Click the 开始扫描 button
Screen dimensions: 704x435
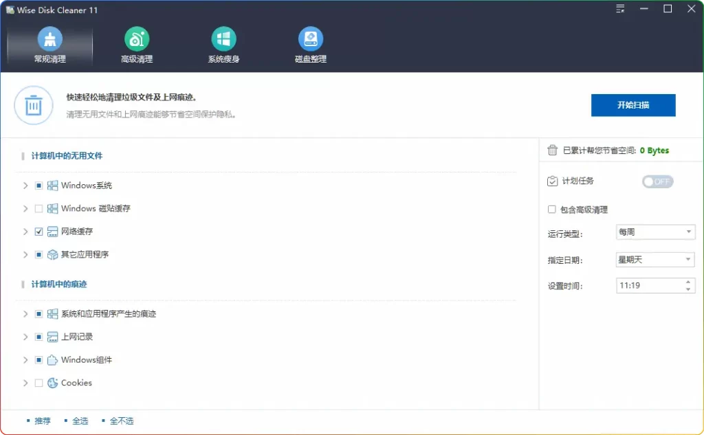633,105
